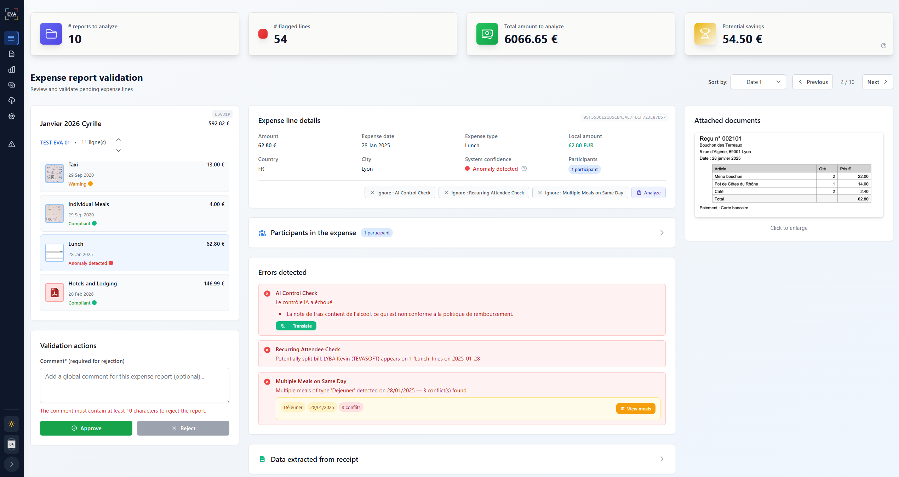Viewport: 899px width, 477px height.
Task: Ignore the Multiple Meals on Same Day check
Action: (x=580, y=193)
